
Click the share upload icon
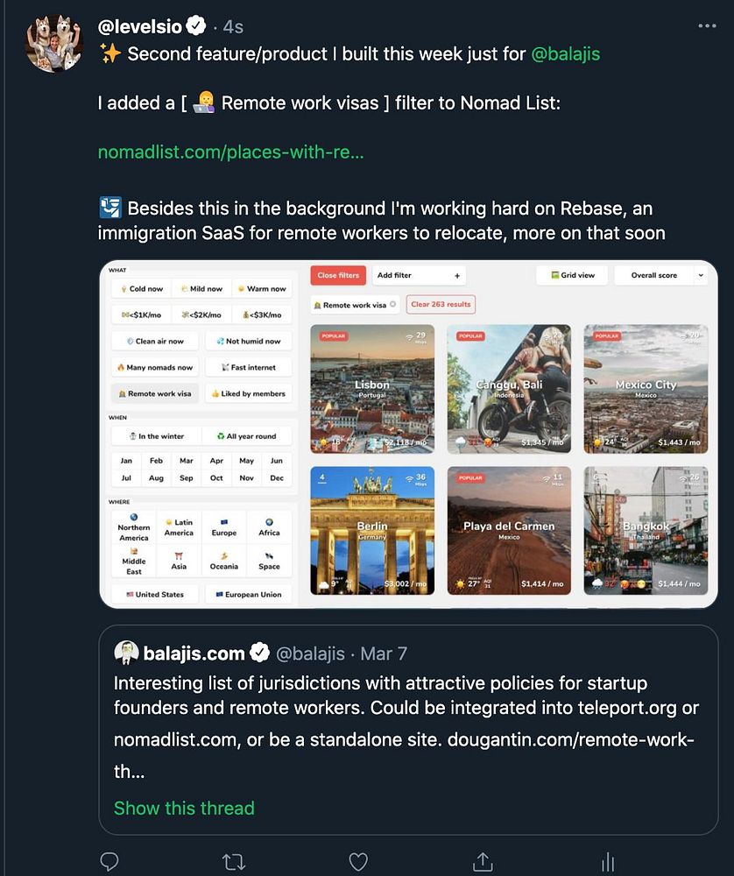[483, 861]
